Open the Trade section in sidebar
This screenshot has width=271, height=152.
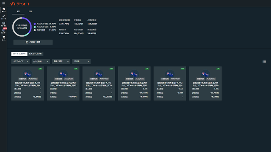point(4,17)
